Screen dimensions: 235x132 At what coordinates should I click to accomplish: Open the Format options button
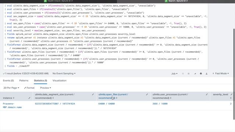click(x=29, y=88)
